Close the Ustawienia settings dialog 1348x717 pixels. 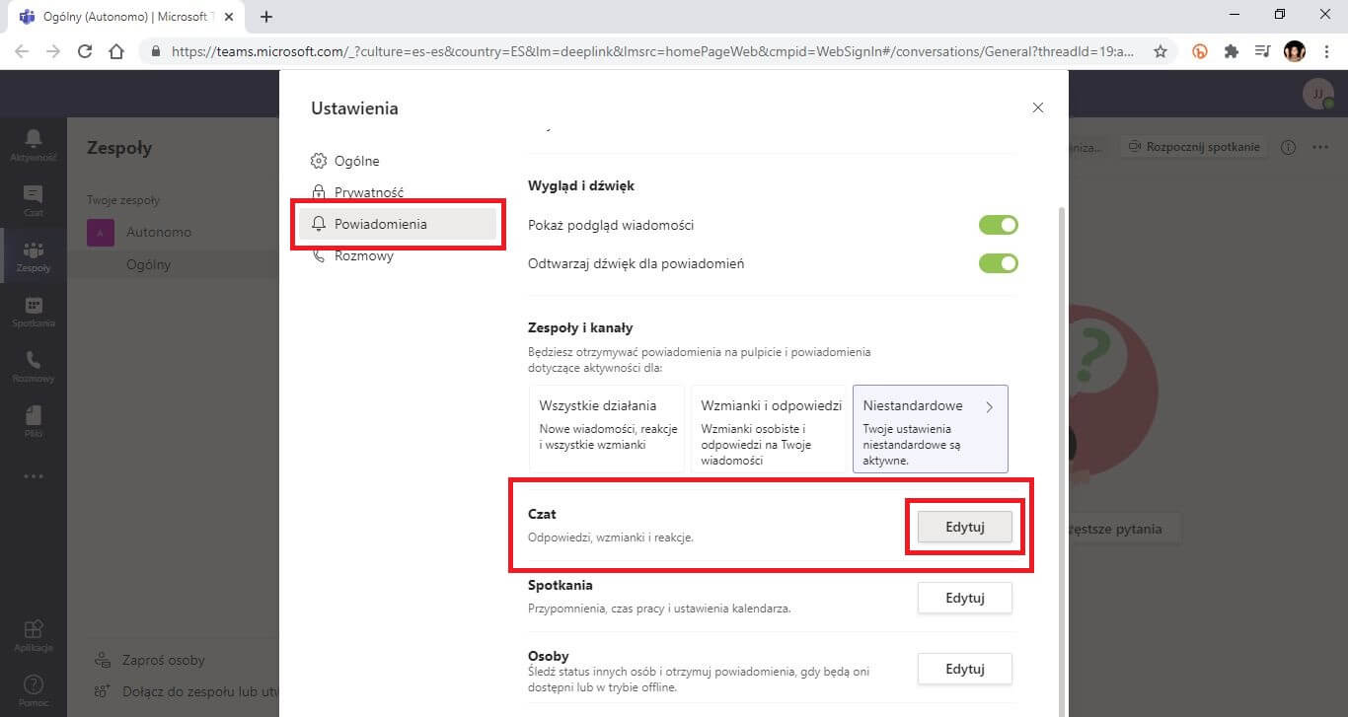click(1037, 108)
